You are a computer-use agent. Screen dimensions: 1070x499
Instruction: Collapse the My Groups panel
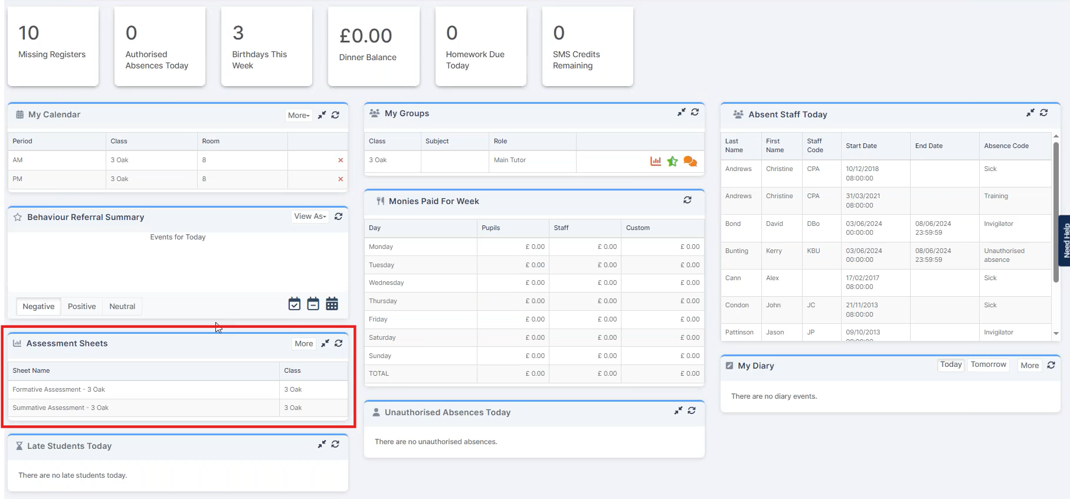[681, 112]
